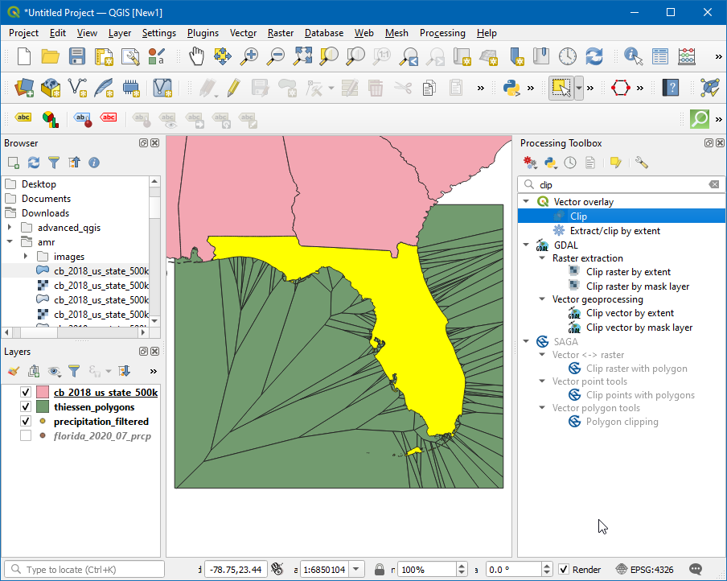Open the Vector menu
Image resolution: width=727 pixels, height=581 pixels.
[243, 33]
